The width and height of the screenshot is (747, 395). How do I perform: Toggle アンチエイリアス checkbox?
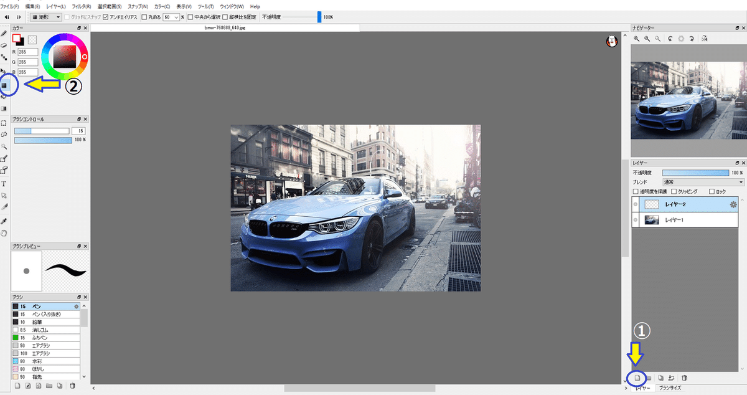click(x=106, y=17)
